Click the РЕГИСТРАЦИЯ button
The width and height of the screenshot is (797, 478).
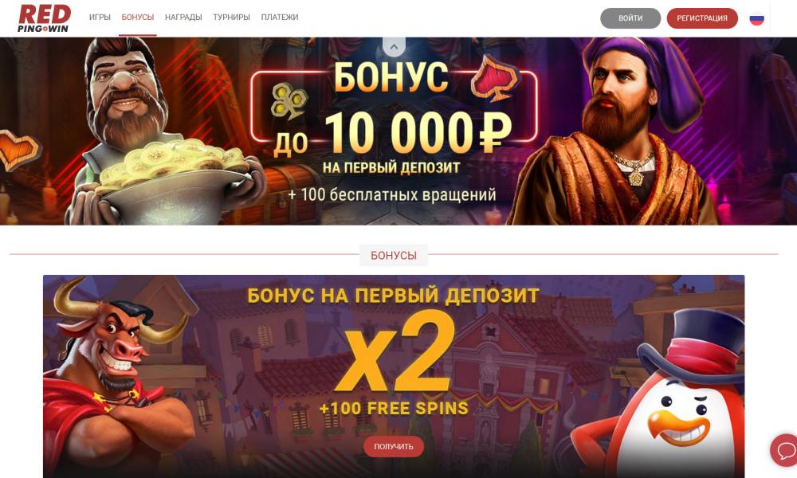[x=702, y=18]
